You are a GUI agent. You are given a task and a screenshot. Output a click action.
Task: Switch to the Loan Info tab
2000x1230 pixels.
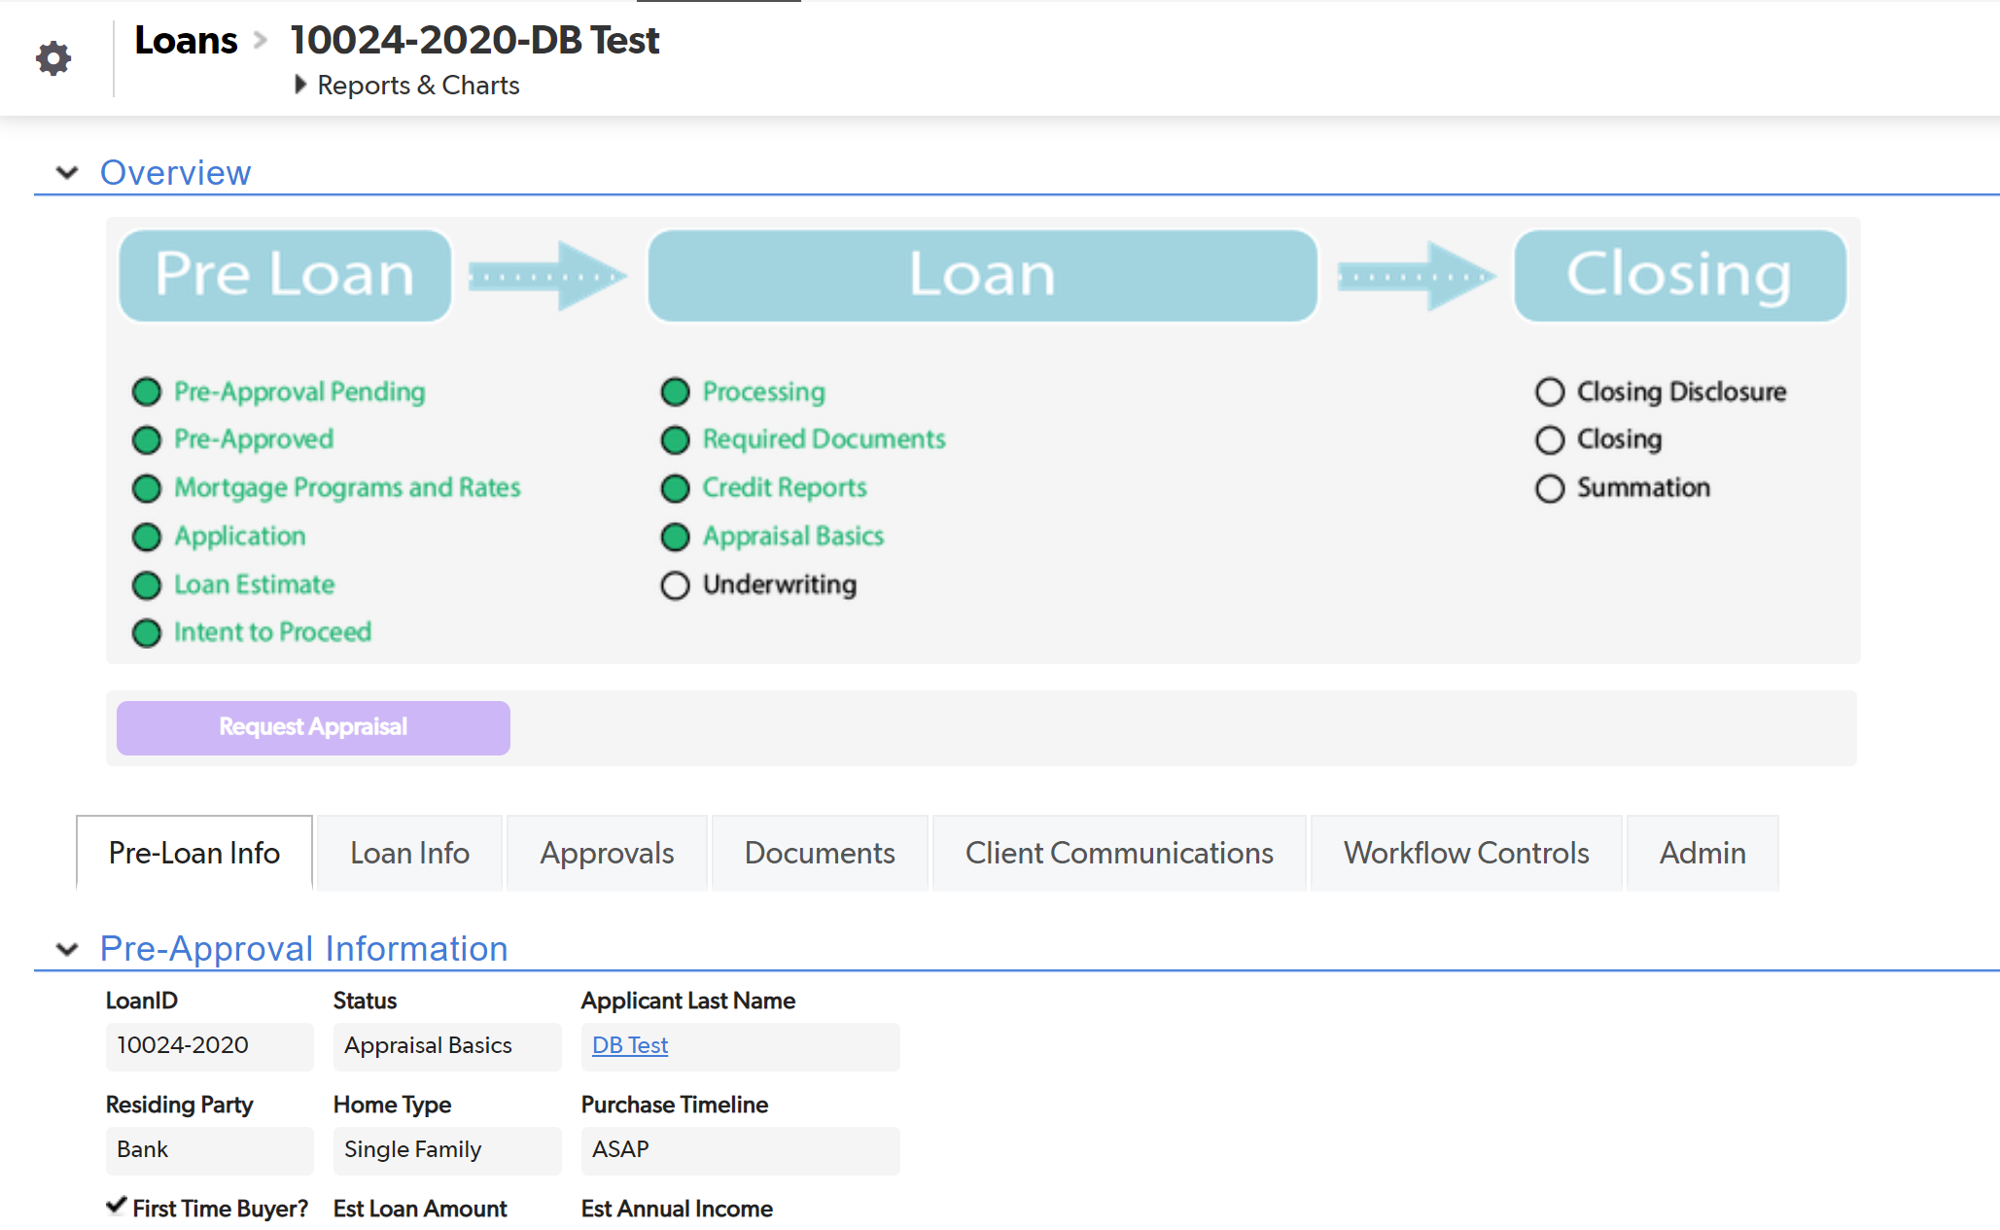(x=409, y=853)
